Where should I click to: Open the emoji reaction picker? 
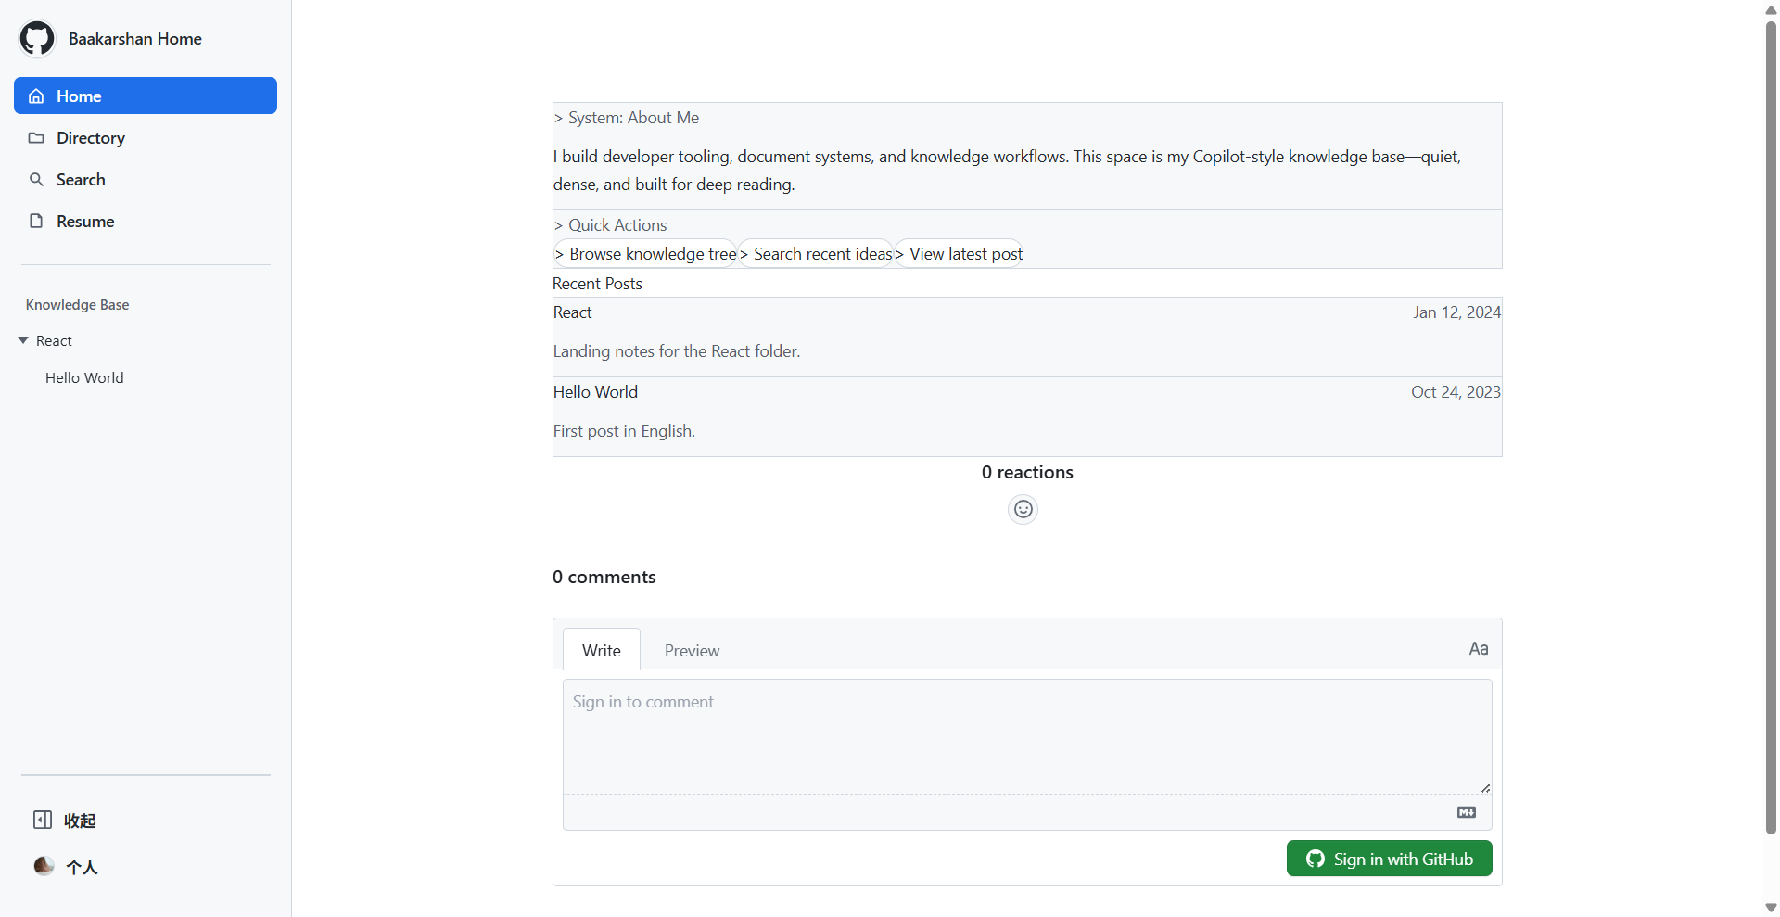[x=1023, y=509]
